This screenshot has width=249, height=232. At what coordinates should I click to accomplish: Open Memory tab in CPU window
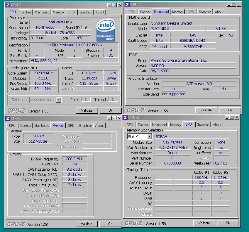[x=58, y=12]
